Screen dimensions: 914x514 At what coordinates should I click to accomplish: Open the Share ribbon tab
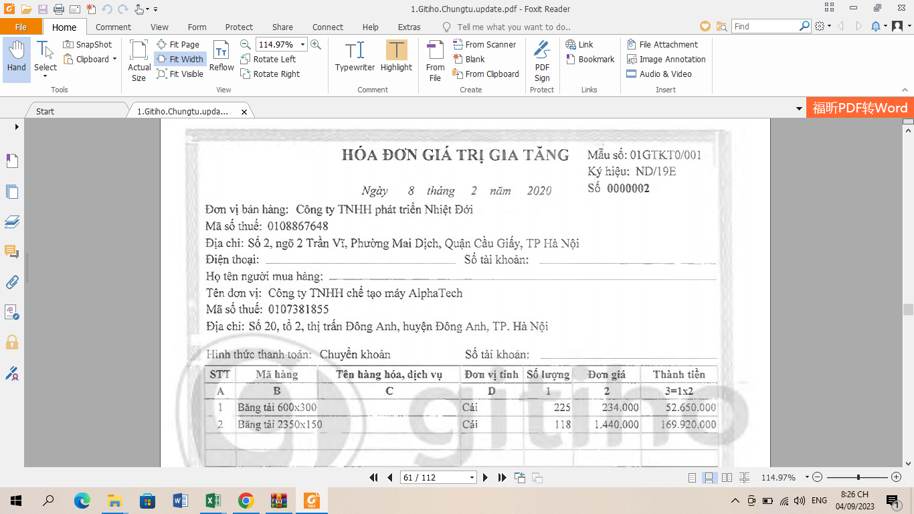point(282,27)
